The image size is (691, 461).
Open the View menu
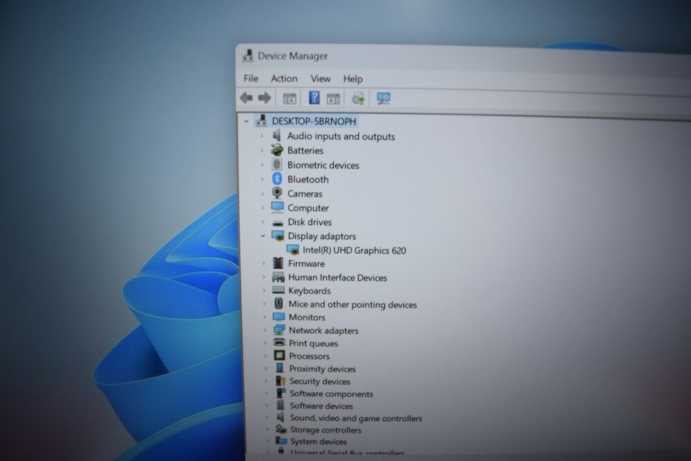321,79
